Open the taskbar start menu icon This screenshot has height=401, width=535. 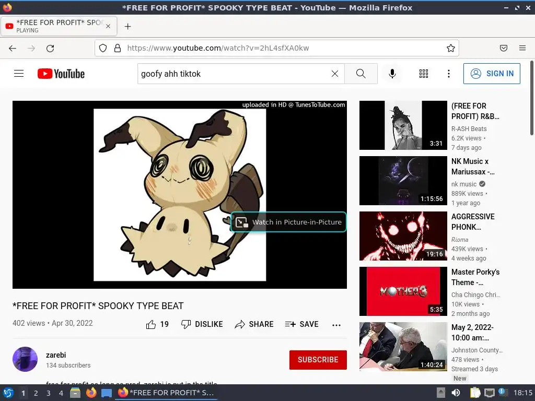8,393
